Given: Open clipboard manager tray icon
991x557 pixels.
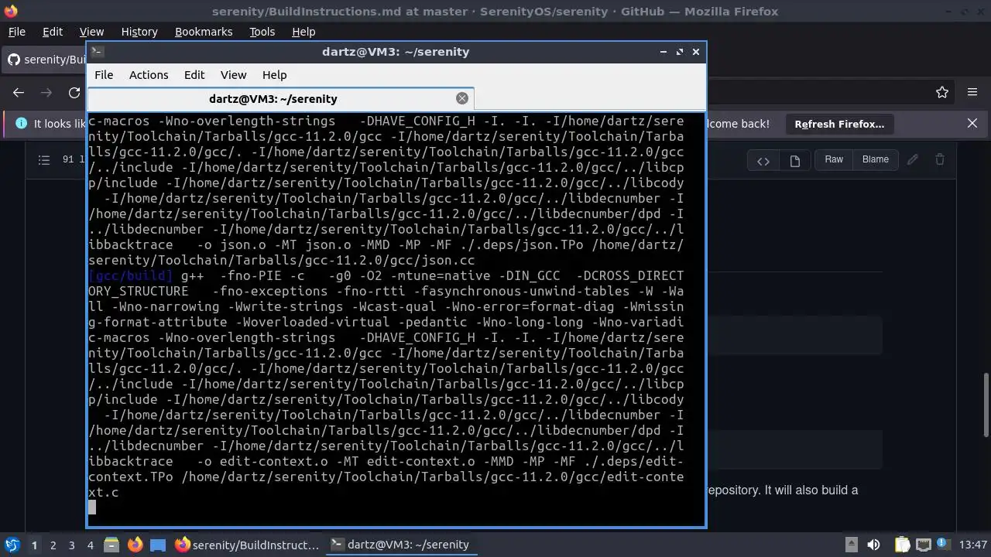Looking at the screenshot, I should pos(902,545).
